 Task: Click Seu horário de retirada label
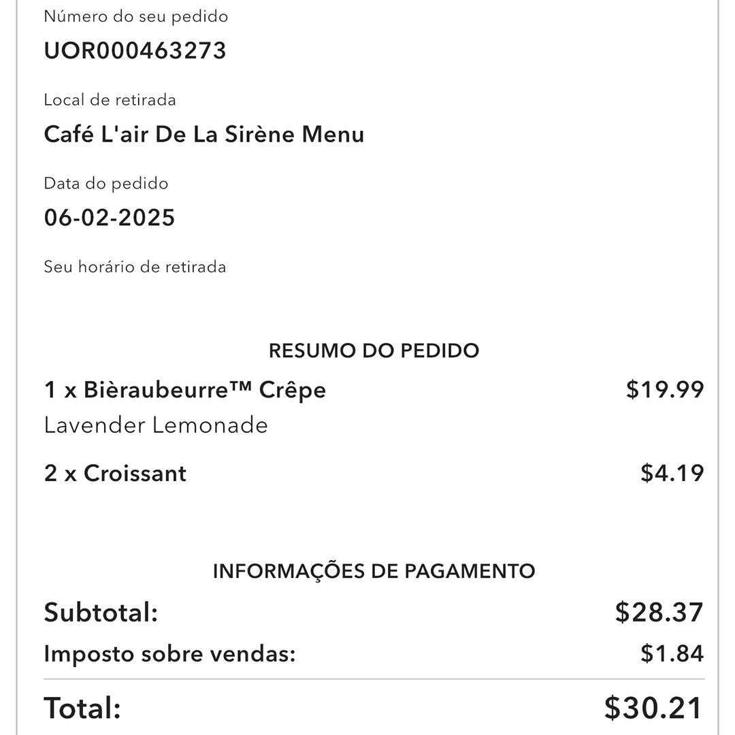[135, 267]
